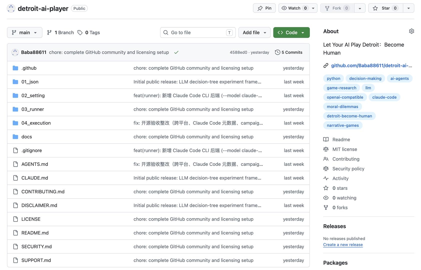Open the narrative-games topic tag
Viewport: 421px width, 270px height.
click(x=343, y=125)
